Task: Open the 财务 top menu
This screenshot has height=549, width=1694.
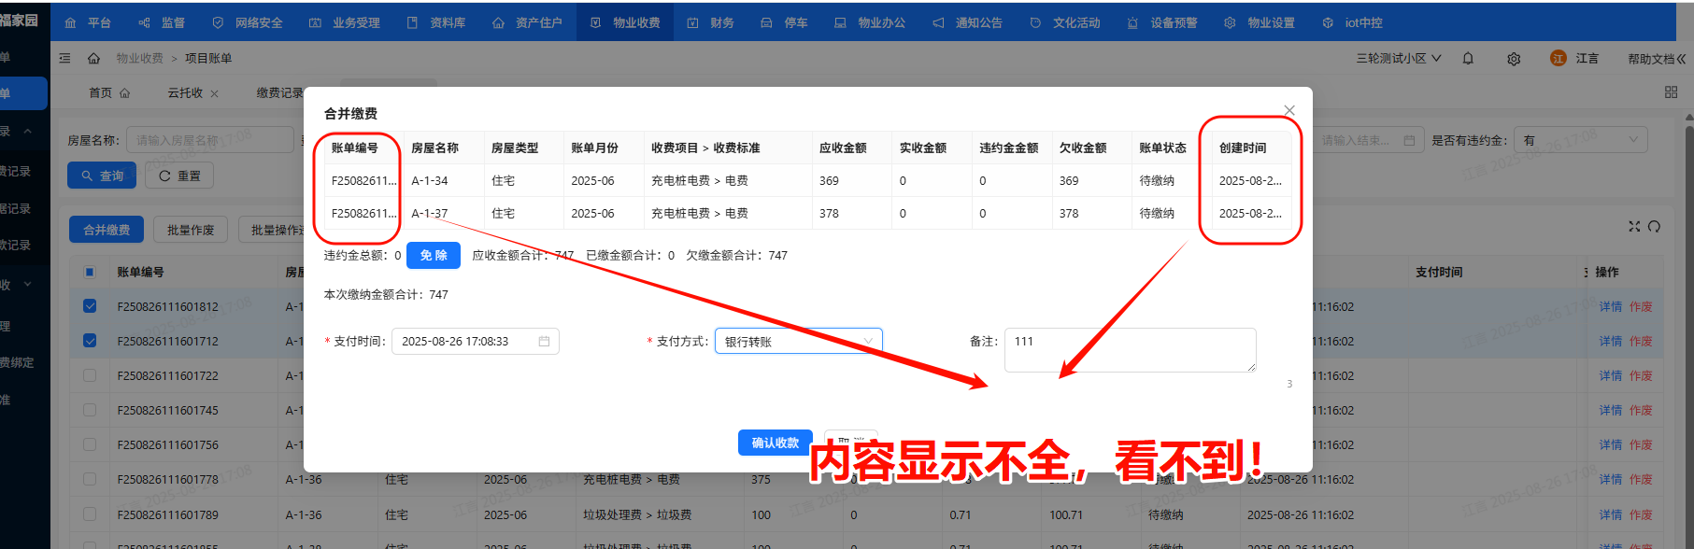Action: point(711,22)
